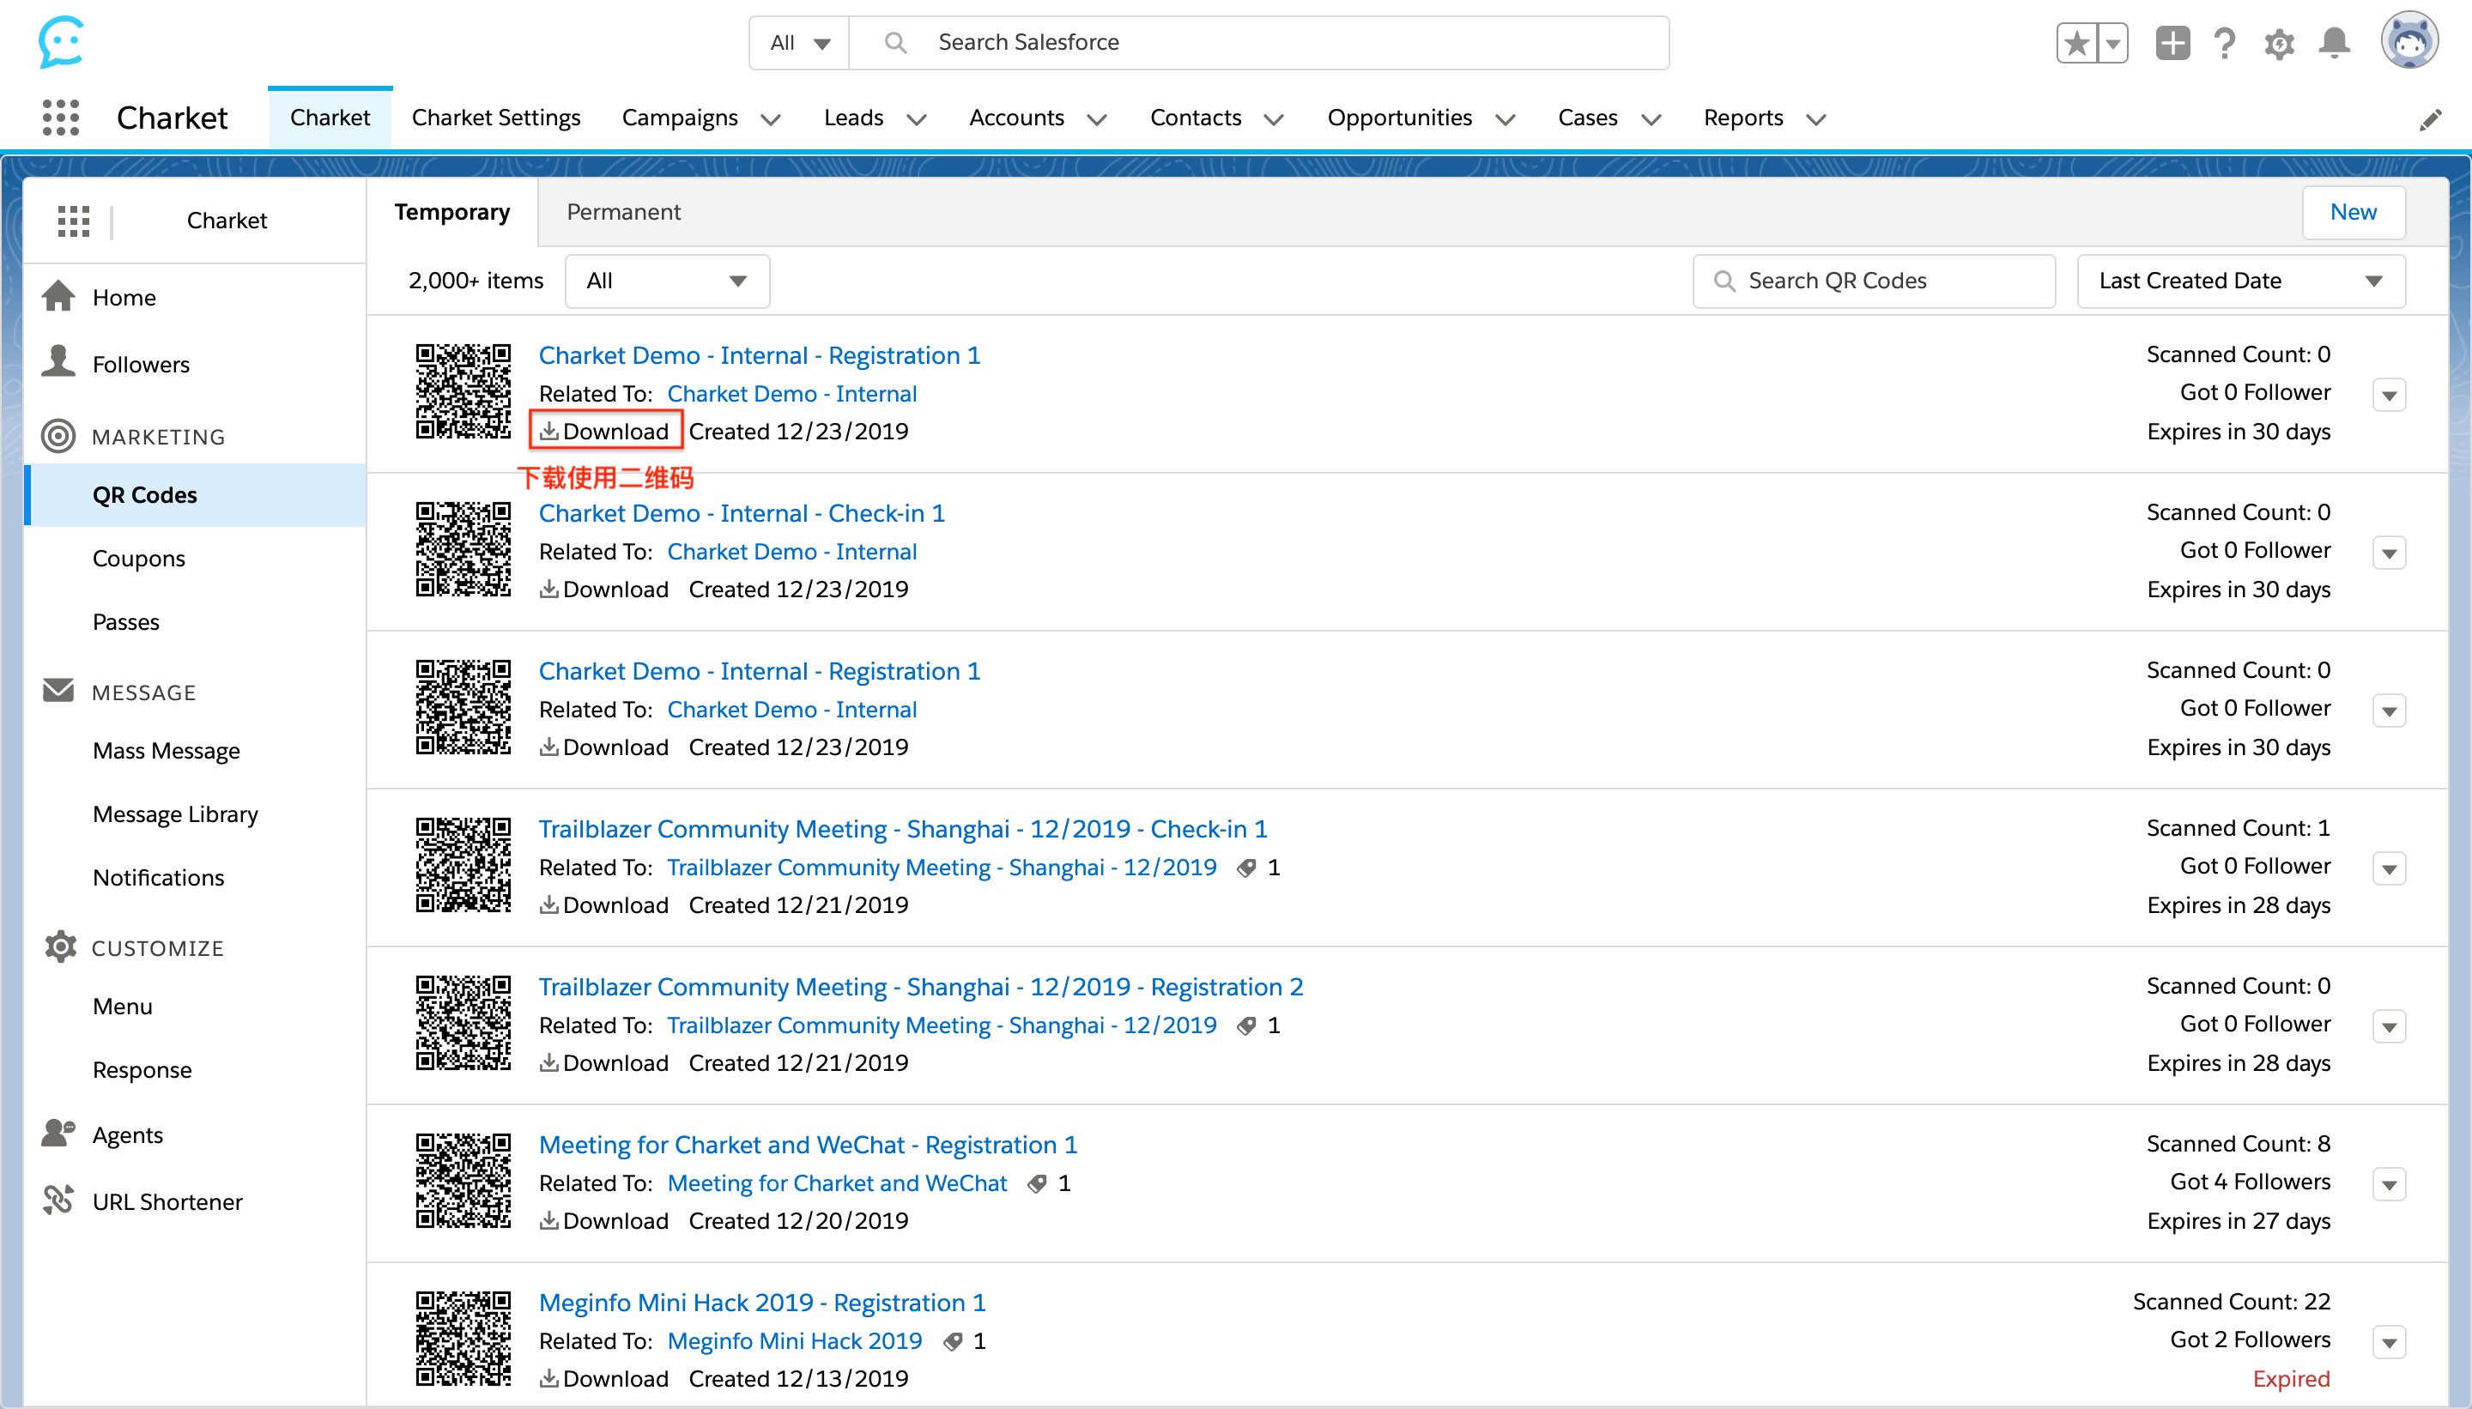Click the Search Salesforce field
Screen dimensions: 2472x1409
click(1258, 43)
